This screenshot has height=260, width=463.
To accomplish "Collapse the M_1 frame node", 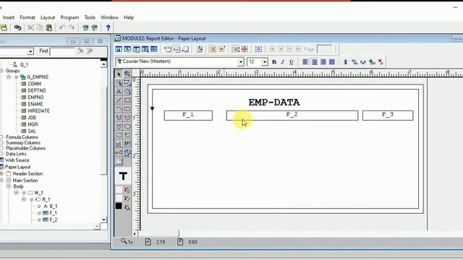I will 16,193.
